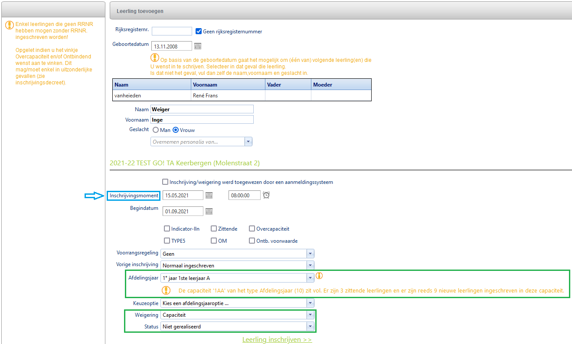Click the warning icon in the left panel
This screenshot has width=572, height=344.
pos(9,25)
